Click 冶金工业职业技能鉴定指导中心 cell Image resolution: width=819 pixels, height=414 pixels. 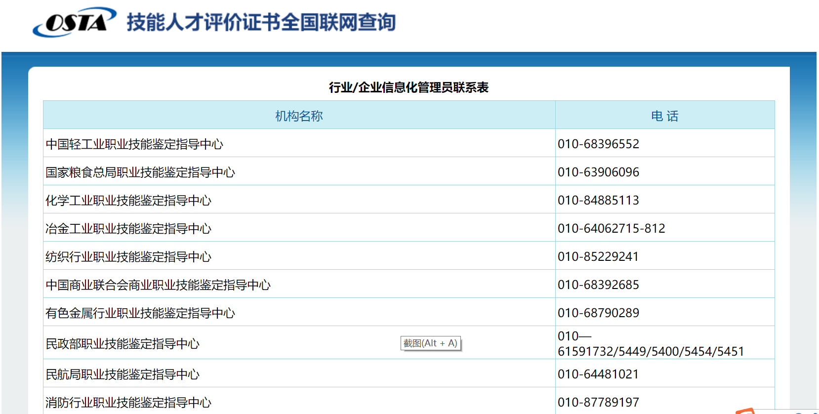128,229
